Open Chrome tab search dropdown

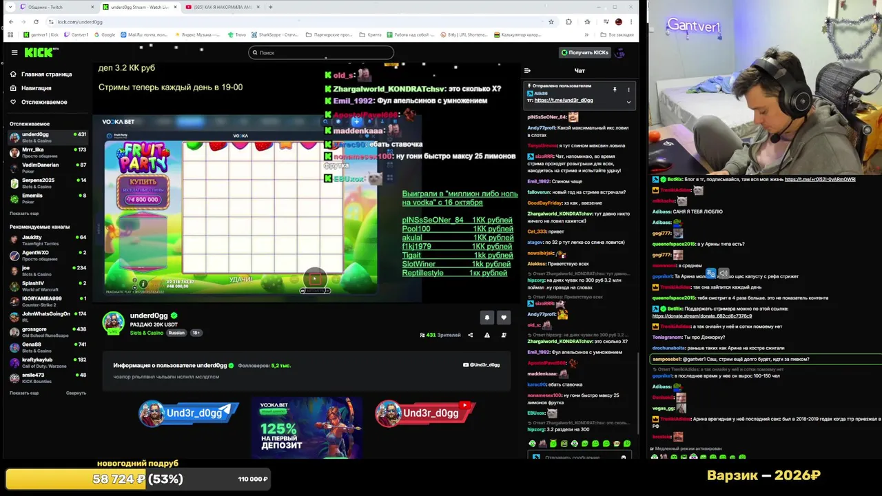click(x=9, y=7)
